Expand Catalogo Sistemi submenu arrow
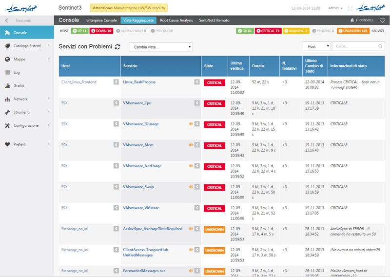This screenshot has width=390, height=277. [x=48, y=45]
